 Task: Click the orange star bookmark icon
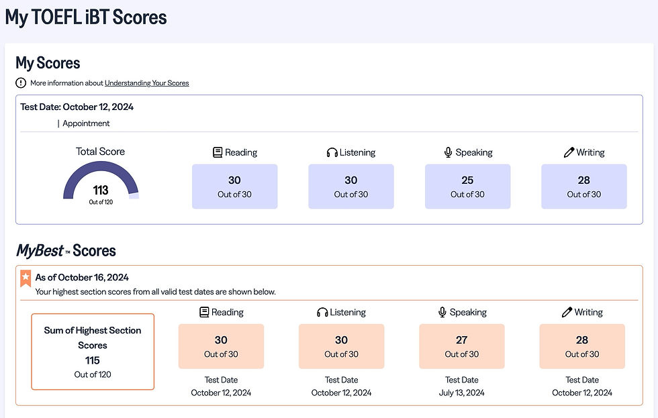[26, 278]
